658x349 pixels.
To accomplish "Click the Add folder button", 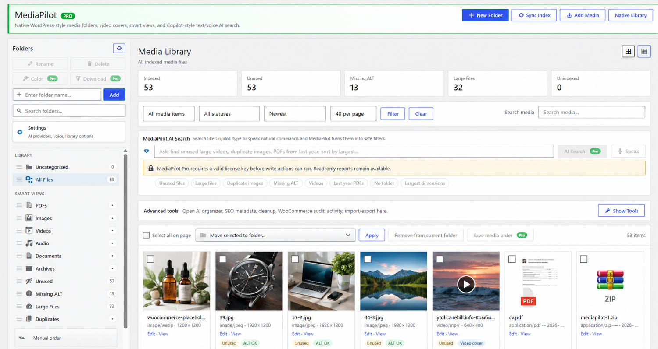I will coord(114,95).
